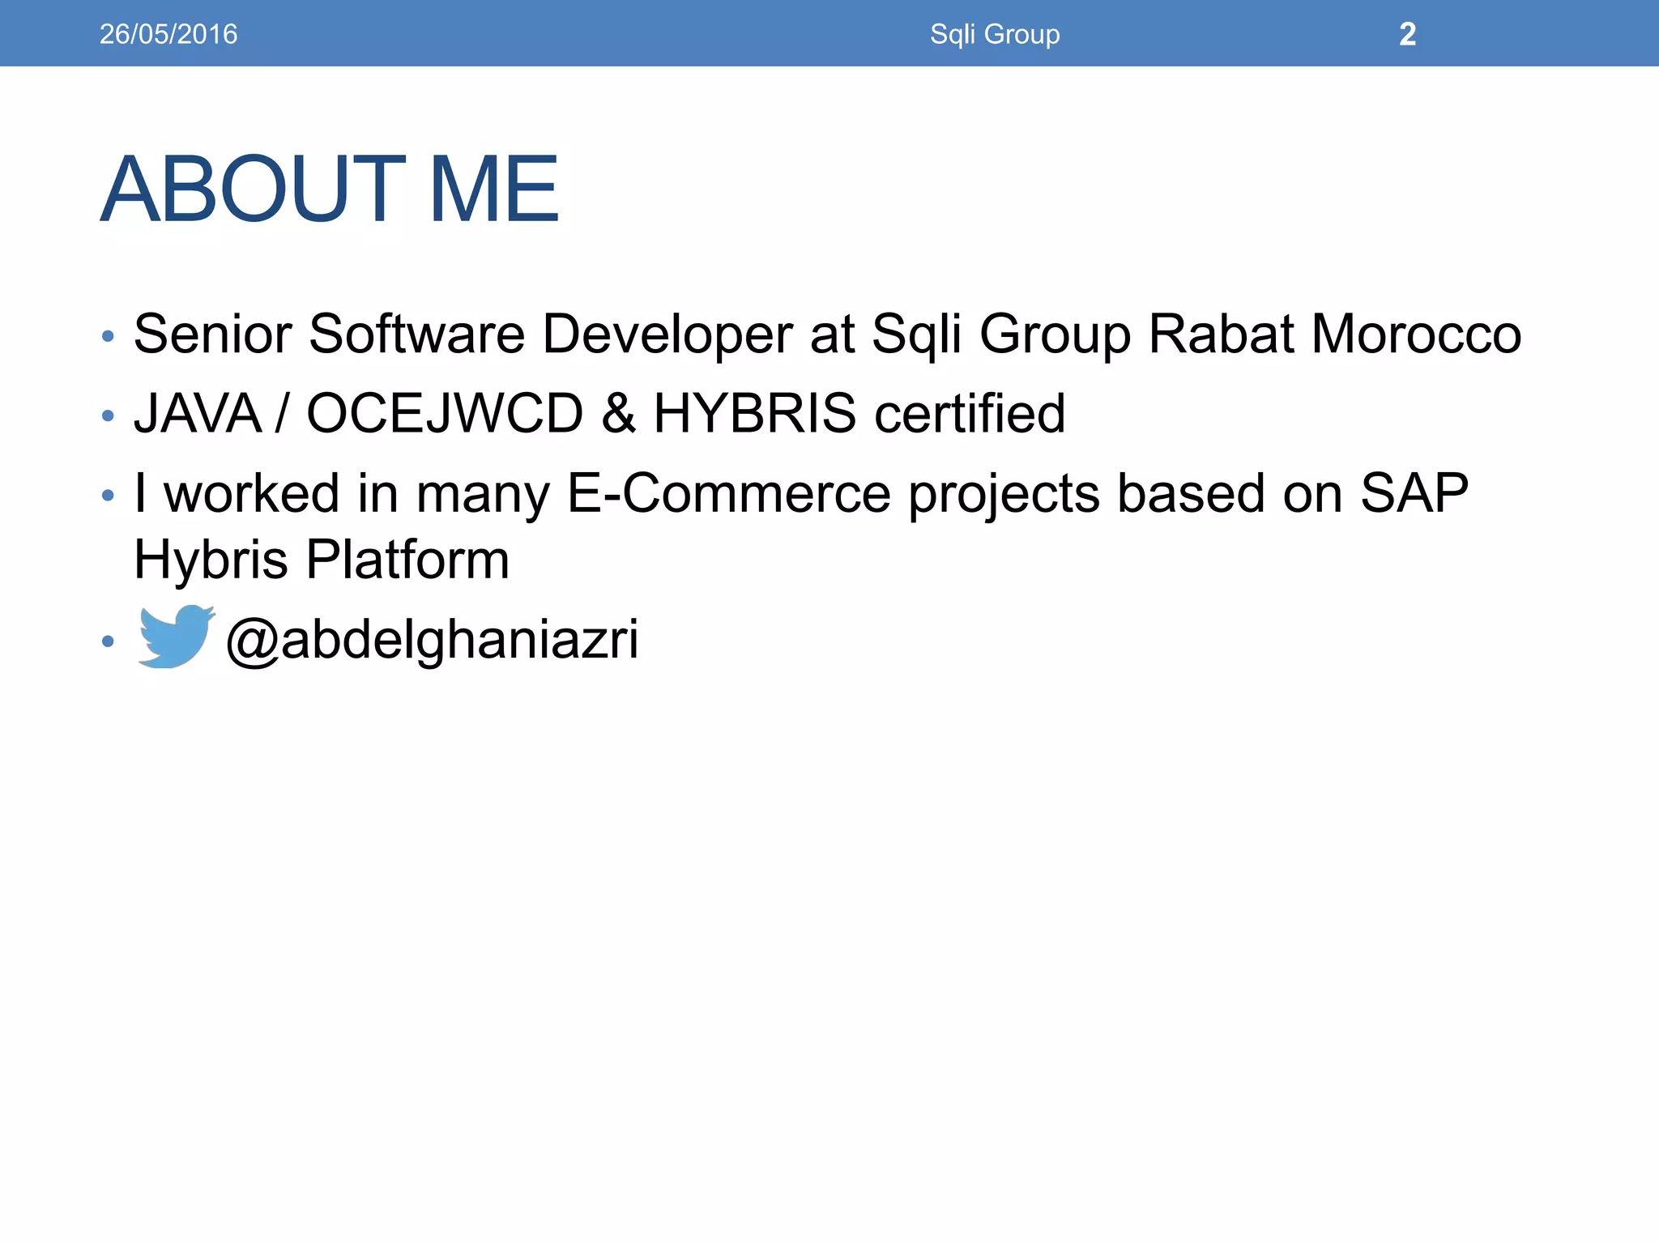Click the date 26/05/2016 in header
Screen dimensions: 1659x1244
168,34
